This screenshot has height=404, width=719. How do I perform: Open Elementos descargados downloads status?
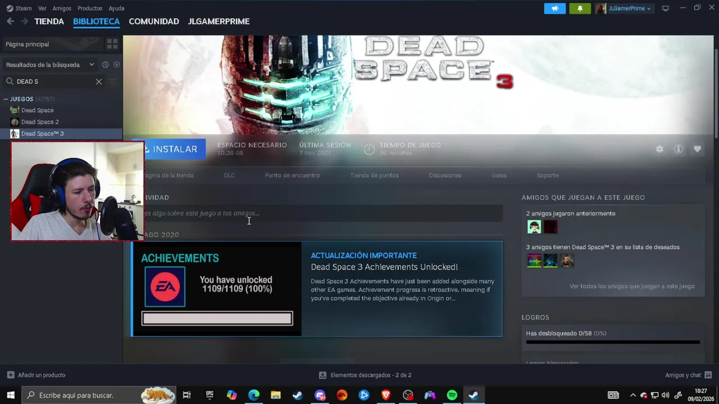(x=365, y=375)
